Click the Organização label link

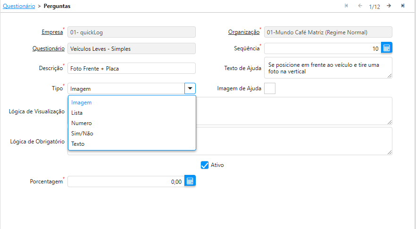point(243,32)
